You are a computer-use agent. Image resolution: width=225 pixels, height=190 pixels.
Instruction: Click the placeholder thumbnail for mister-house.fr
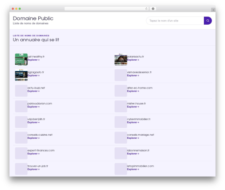(121, 106)
